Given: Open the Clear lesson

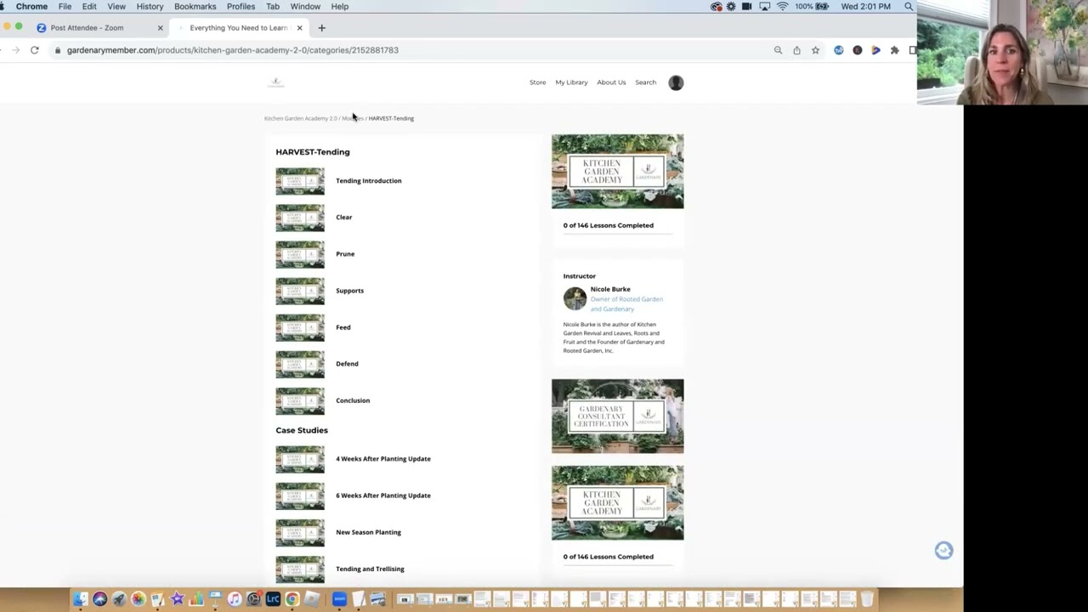Looking at the screenshot, I should coord(343,218).
